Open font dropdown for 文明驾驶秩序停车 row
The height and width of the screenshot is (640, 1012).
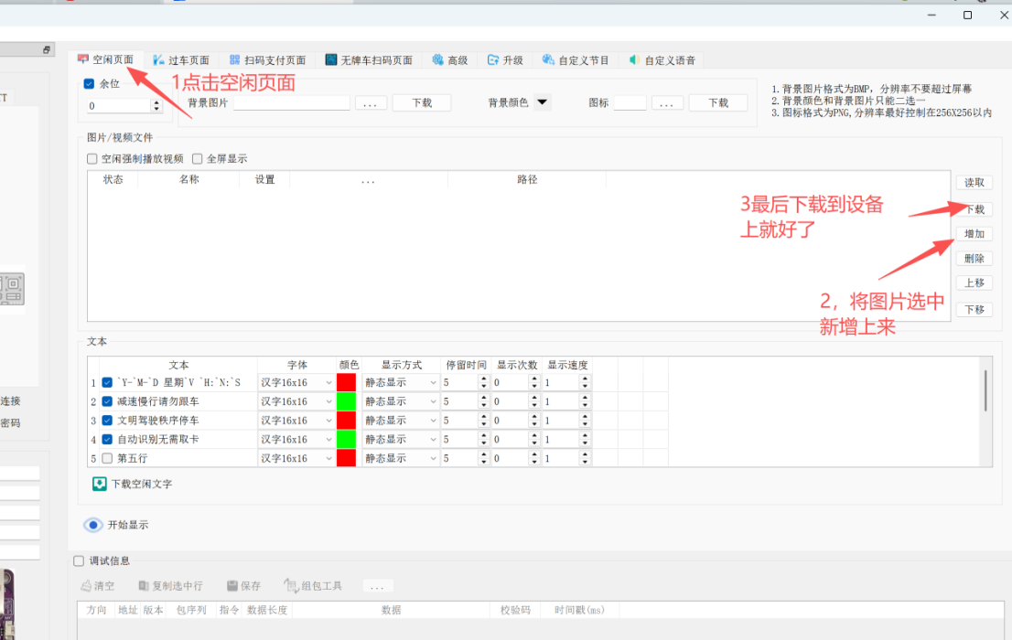click(x=328, y=420)
